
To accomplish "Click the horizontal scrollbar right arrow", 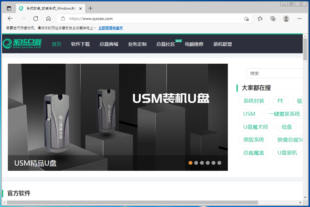I will click(300, 202).
